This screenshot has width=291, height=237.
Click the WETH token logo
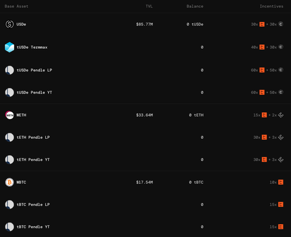pyautogui.click(x=9, y=115)
